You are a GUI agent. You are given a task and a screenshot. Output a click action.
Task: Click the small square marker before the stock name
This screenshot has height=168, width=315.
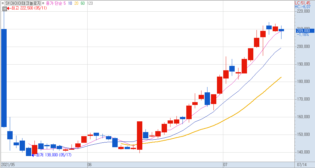coord(3,3)
